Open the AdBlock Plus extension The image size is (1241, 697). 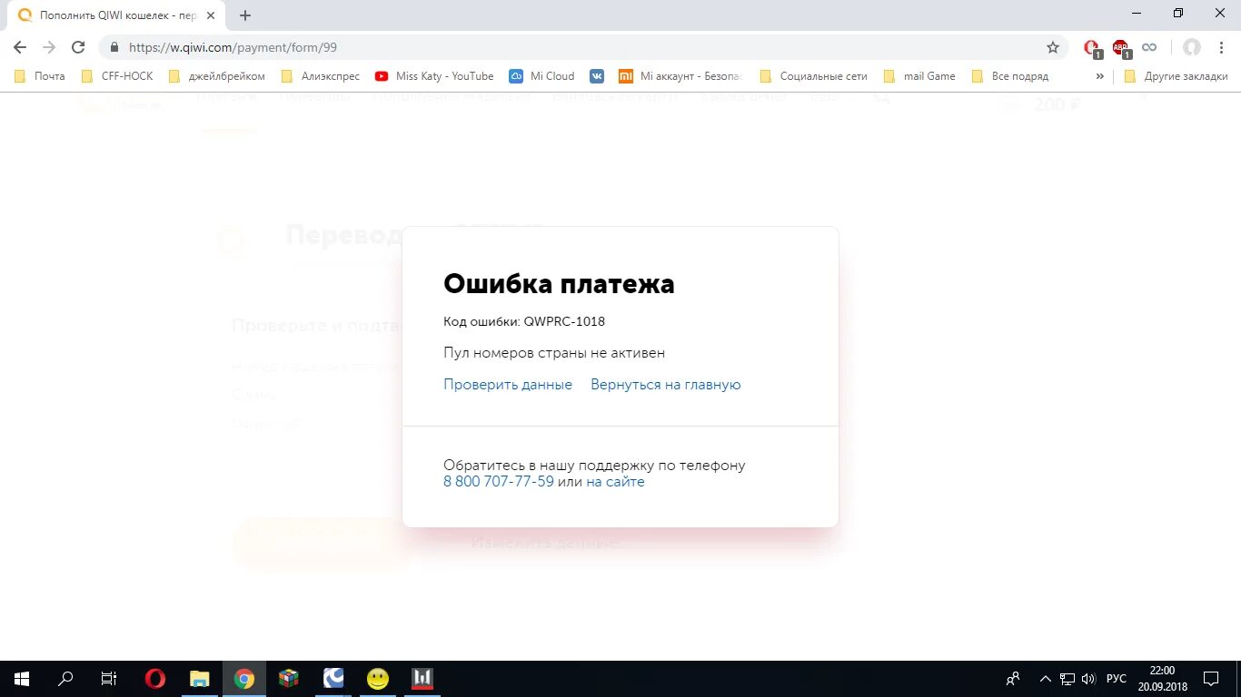pyautogui.click(x=1121, y=48)
